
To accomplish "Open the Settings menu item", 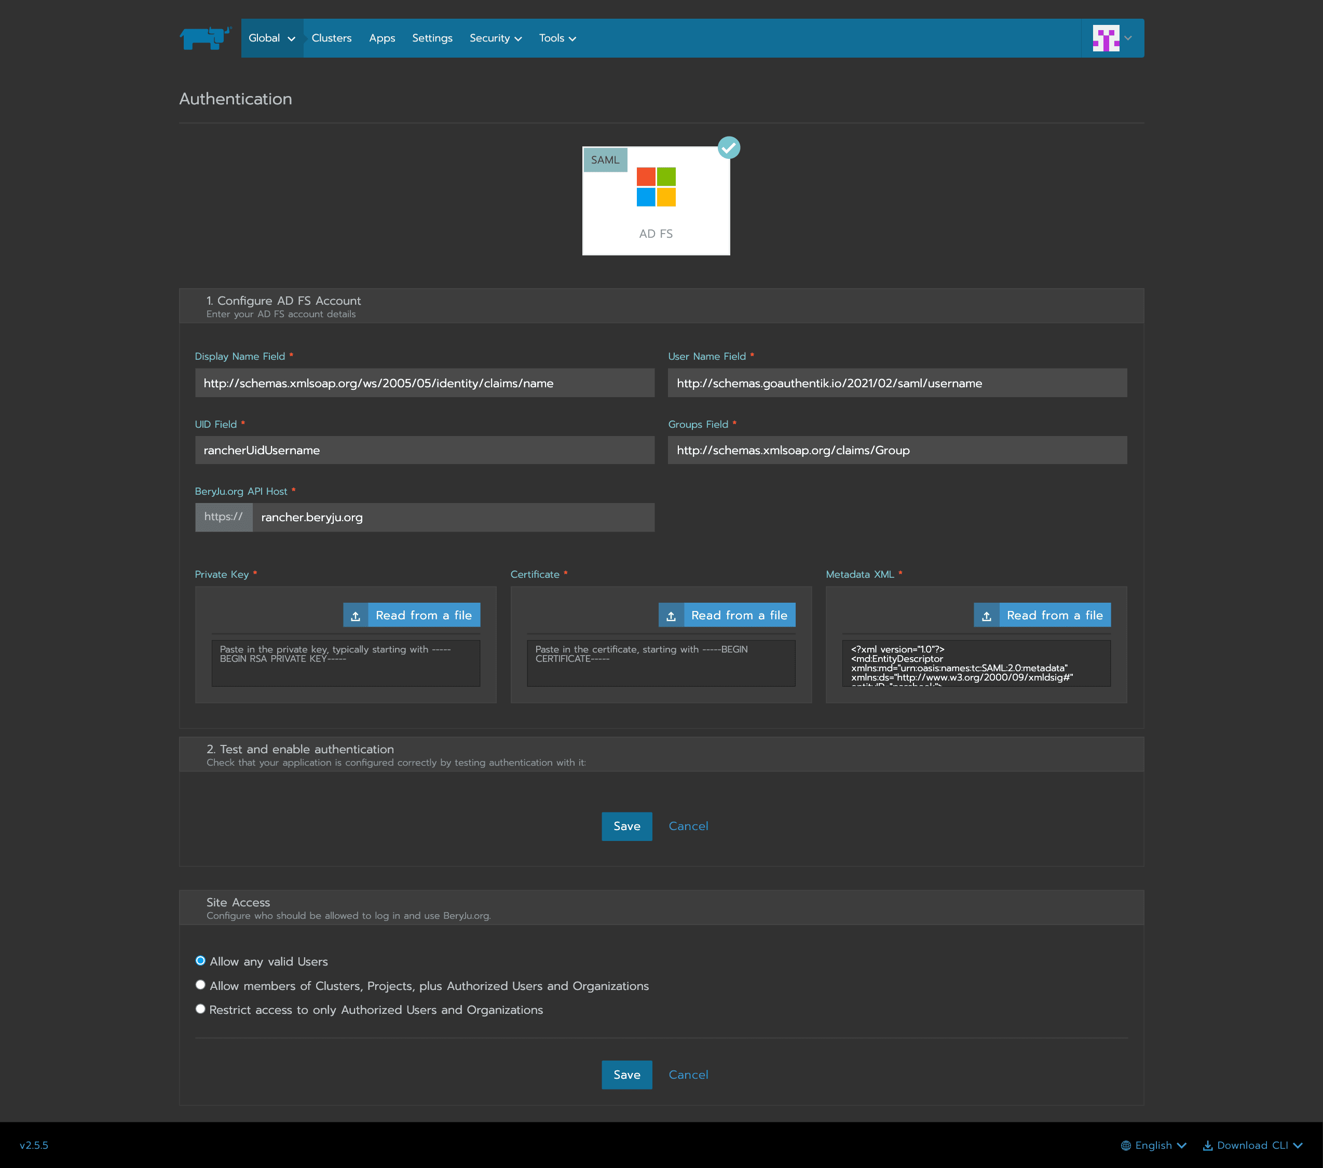I will pyautogui.click(x=432, y=38).
